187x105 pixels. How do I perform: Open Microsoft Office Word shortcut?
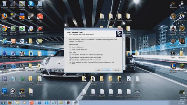click(x=13, y=55)
